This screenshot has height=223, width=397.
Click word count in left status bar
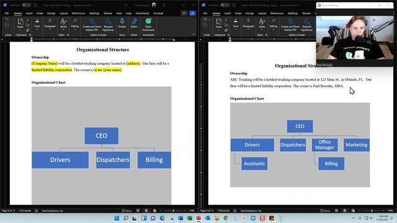[25, 211]
